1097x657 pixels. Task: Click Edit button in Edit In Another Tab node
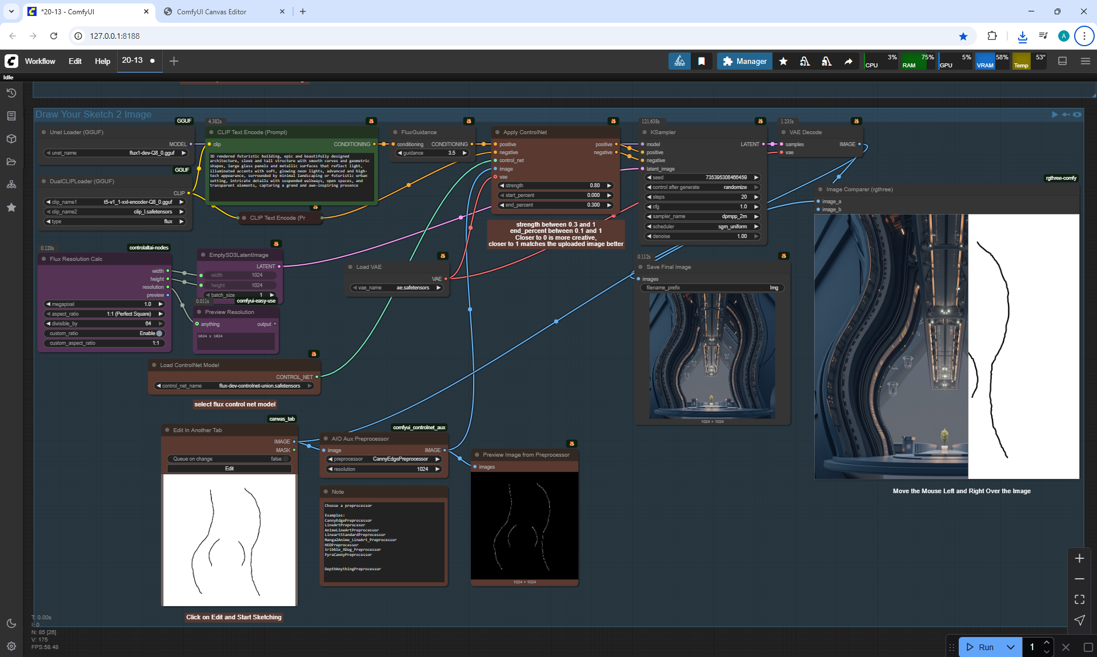pyautogui.click(x=229, y=469)
